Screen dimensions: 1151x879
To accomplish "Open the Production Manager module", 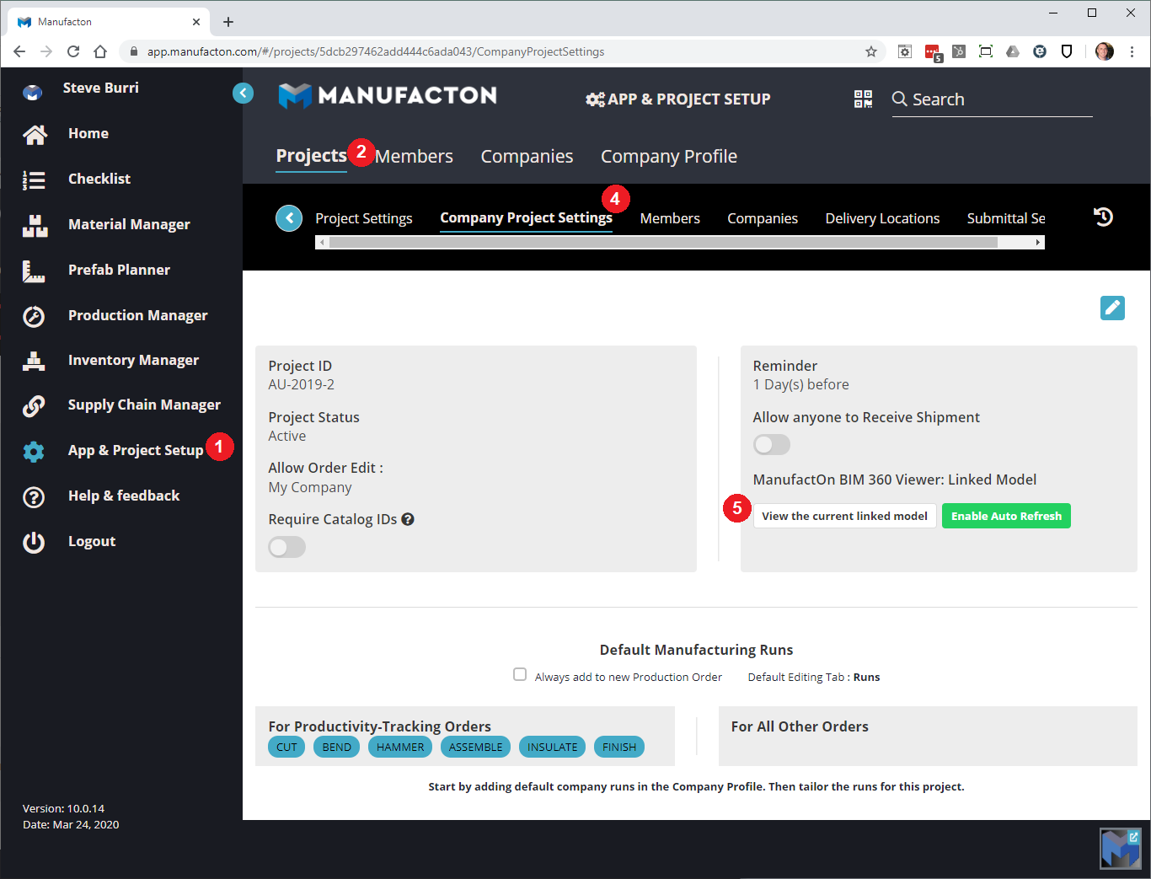I will [x=137, y=315].
